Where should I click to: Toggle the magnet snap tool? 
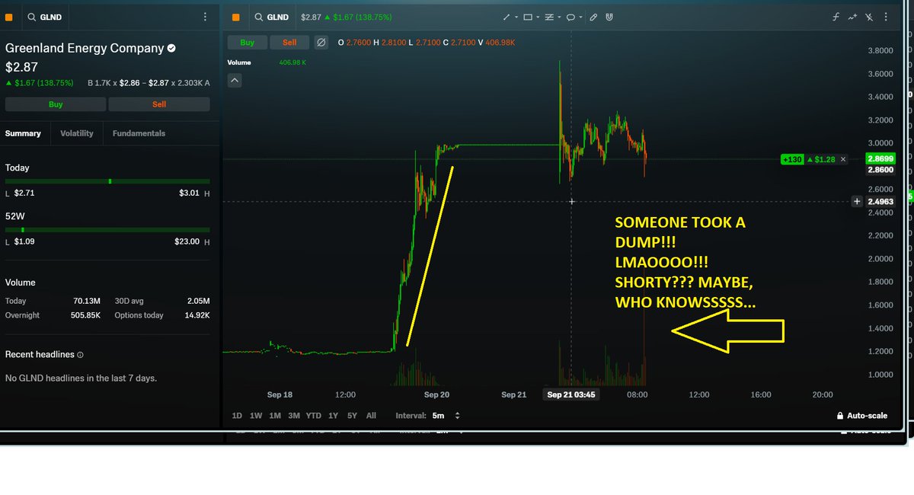609,17
